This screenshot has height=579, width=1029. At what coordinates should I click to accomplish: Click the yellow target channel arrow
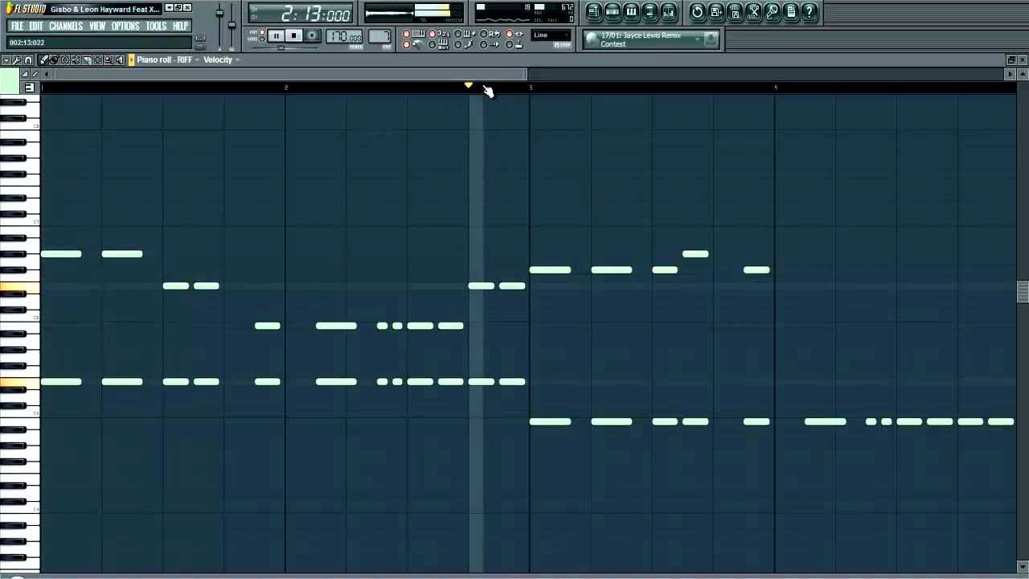click(x=131, y=60)
